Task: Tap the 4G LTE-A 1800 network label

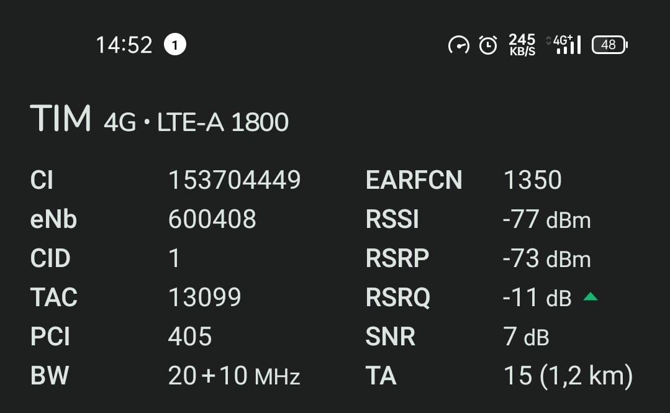Action: tap(196, 122)
